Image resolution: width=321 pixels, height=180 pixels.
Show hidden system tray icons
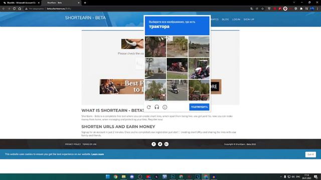click(x=281, y=176)
